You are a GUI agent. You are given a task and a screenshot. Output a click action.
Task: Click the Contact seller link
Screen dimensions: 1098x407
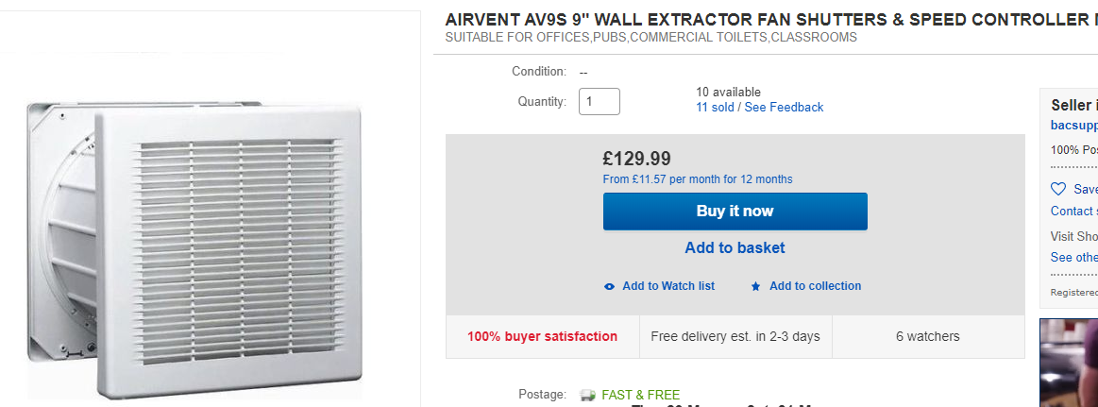(1073, 212)
